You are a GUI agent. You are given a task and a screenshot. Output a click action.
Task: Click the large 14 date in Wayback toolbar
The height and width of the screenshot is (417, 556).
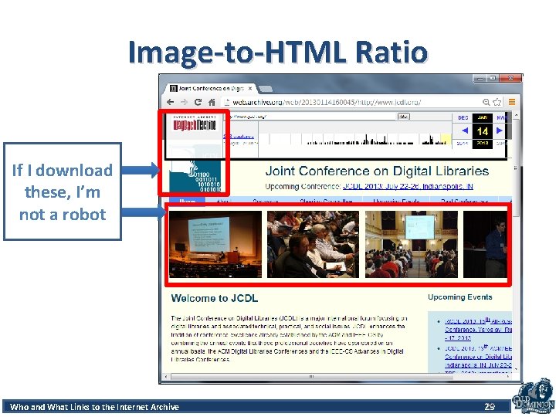coord(482,131)
